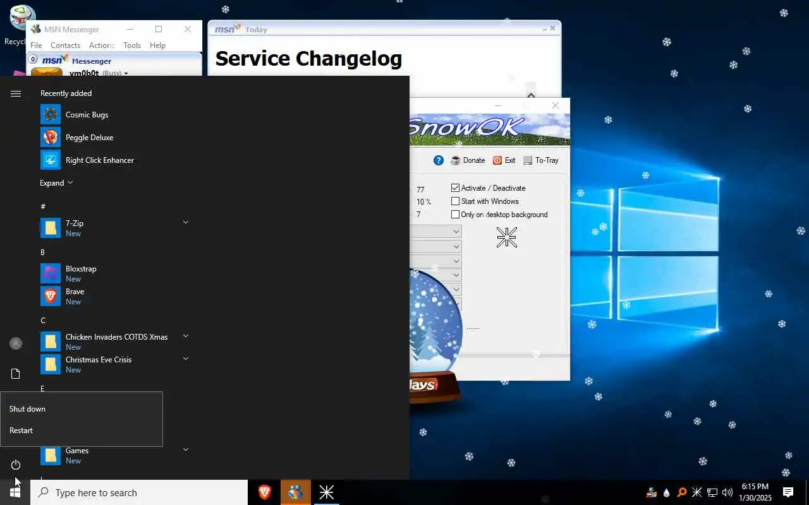Viewport: 809px width, 505px height.
Task: Click To-Tray in SnowOK toolbar
Action: tap(541, 160)
